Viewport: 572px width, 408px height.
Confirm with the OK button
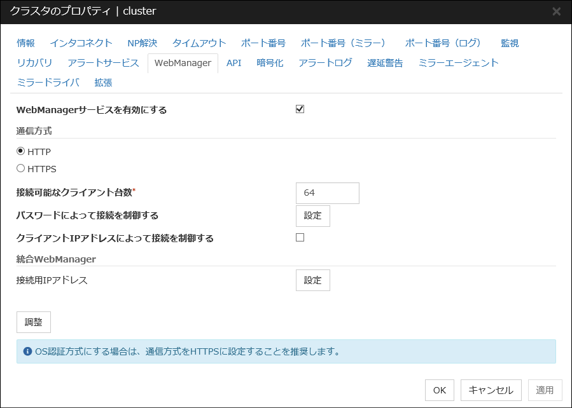point(439,390)
